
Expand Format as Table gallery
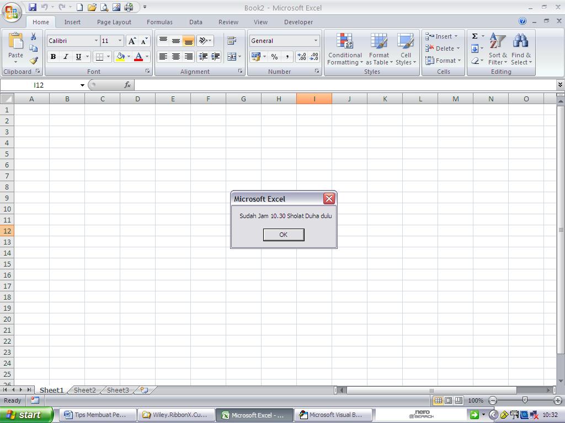pyautogui.click(x=379, y=49)
